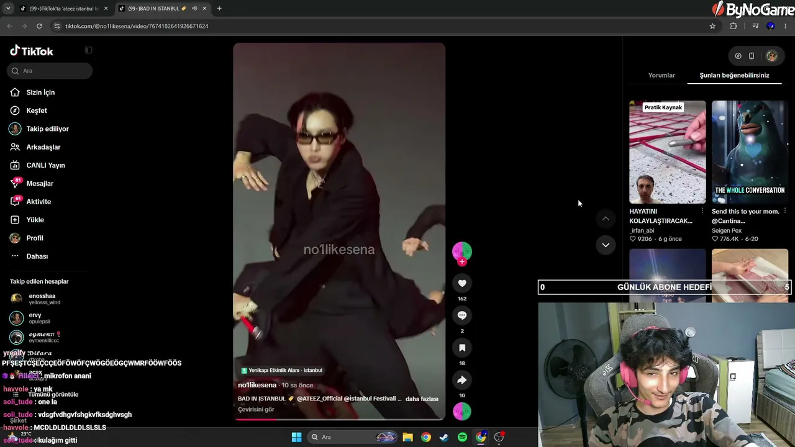The image size is (795, 447).
Task: Reload the page in the browser
Action: pos(39,26)
